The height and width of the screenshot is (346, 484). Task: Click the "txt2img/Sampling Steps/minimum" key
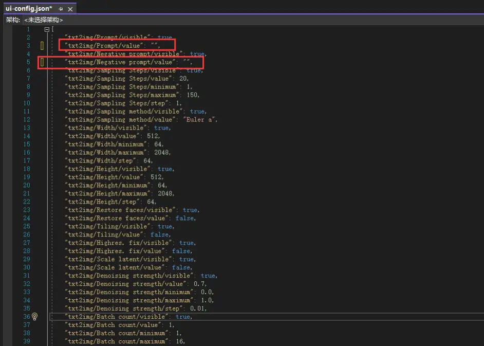point(122,87)
